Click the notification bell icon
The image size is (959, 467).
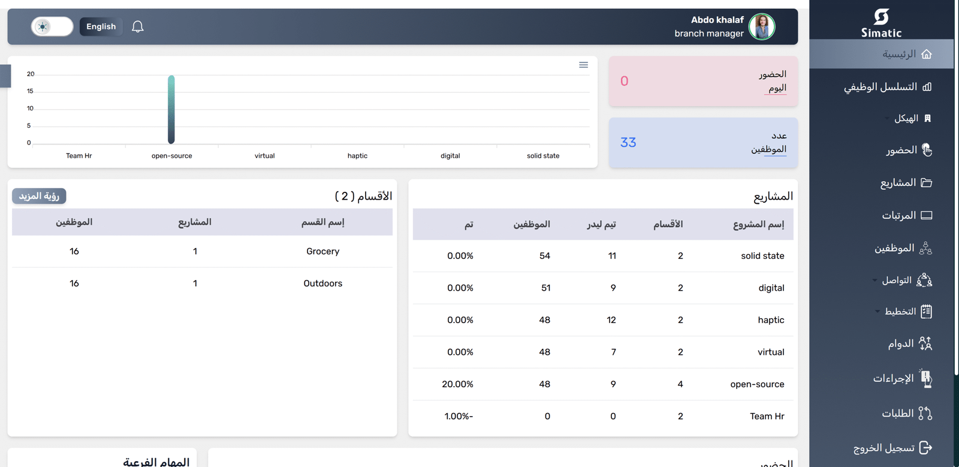coord(138,26)
